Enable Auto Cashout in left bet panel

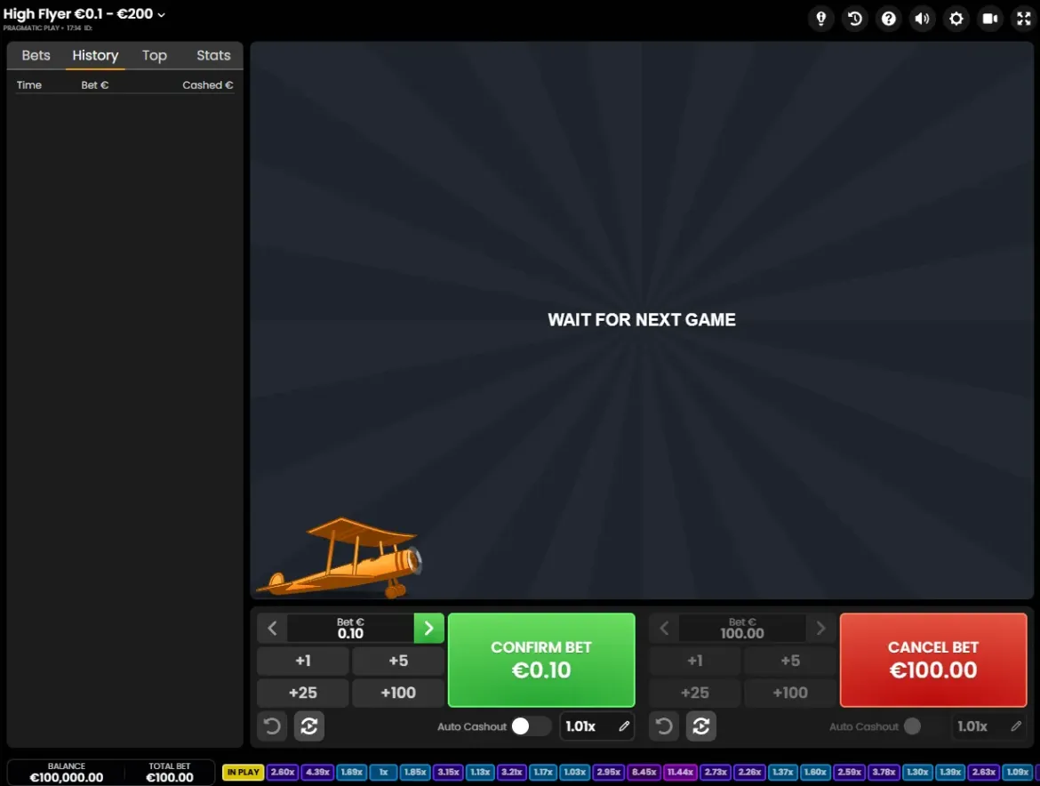(x=530, y=726)
